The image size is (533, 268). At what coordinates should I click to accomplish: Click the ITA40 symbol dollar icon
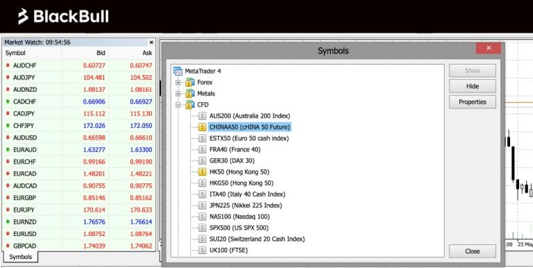202,194
